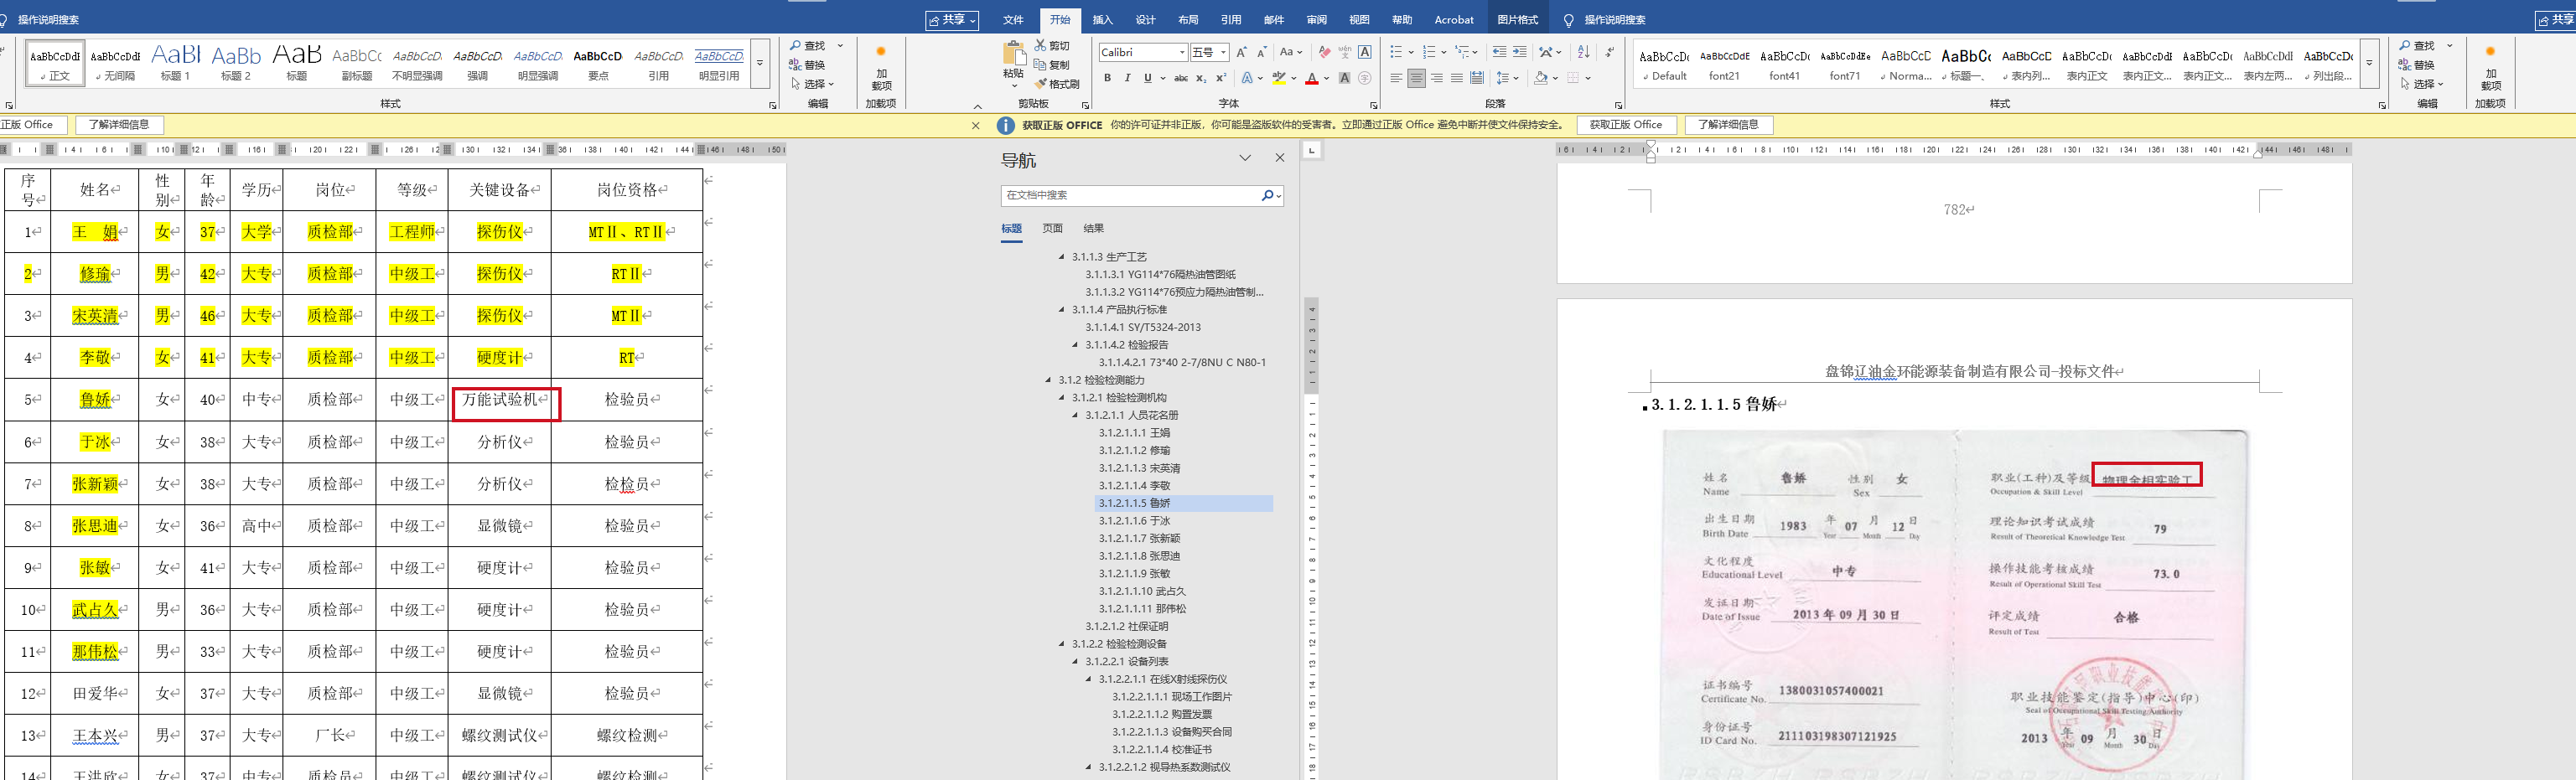Image resolution: width=2576 pixels, height=780 pixels.
Task: Toggle italic formatting
Action: (x=1127, y=78)
